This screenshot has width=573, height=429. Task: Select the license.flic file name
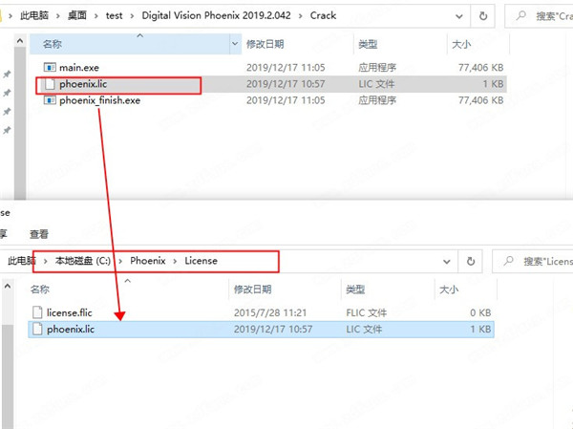click(x=70, y=312)
